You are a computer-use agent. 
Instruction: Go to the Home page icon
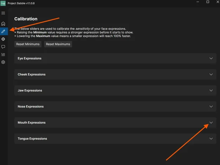pos(3,24)
